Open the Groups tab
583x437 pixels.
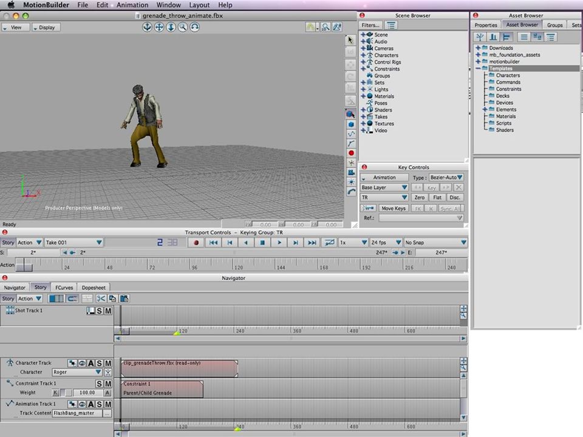[x=554, y=25]
